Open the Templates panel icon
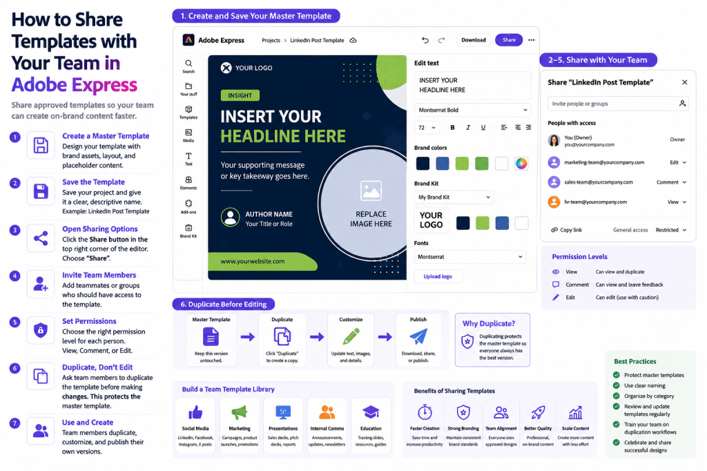 tap(188, 113)
